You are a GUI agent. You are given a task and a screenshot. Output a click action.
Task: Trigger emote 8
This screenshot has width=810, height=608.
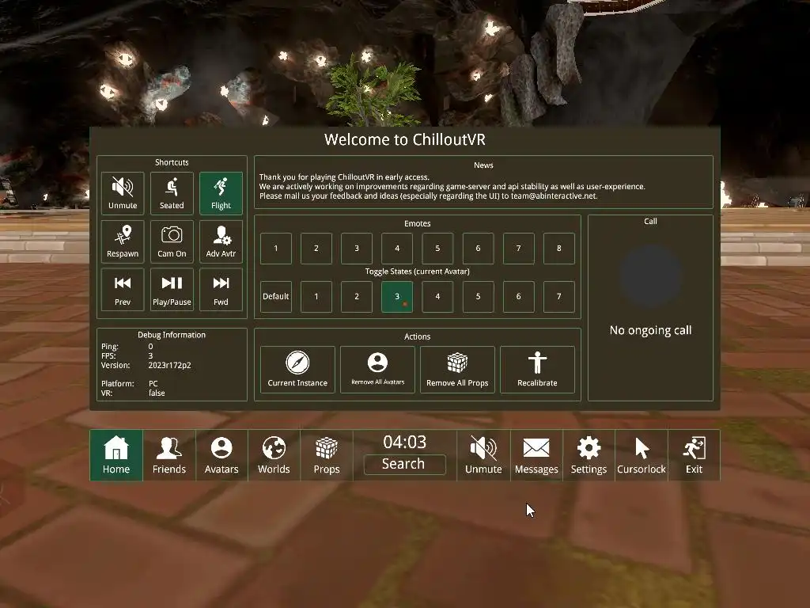[x=559, y=248]
